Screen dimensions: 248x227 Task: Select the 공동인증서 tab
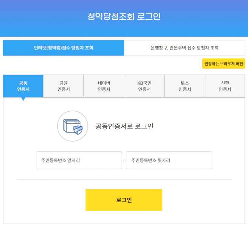(x=23, y=86)
